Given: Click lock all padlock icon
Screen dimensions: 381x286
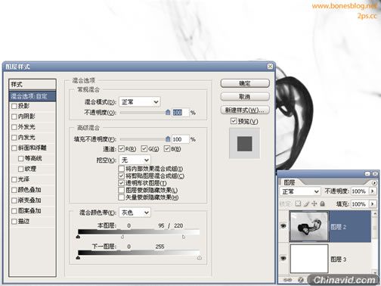Looking at the screenshot, I should tap(322, 204).
